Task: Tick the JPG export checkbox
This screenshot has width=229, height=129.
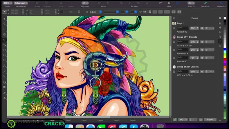Action: (174, 42)
